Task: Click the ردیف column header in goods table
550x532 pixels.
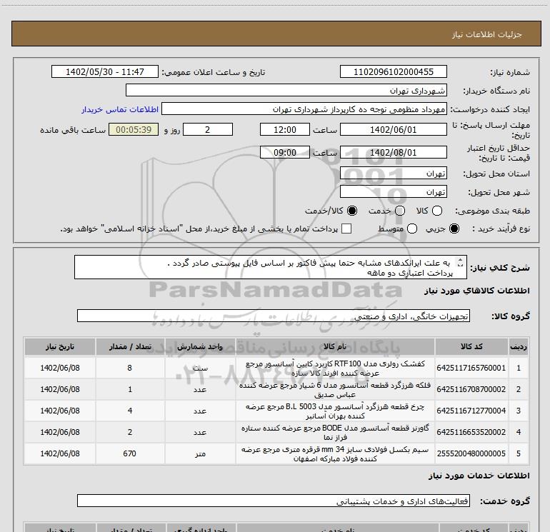Action: pyautogui.click(x=519, y=347)
